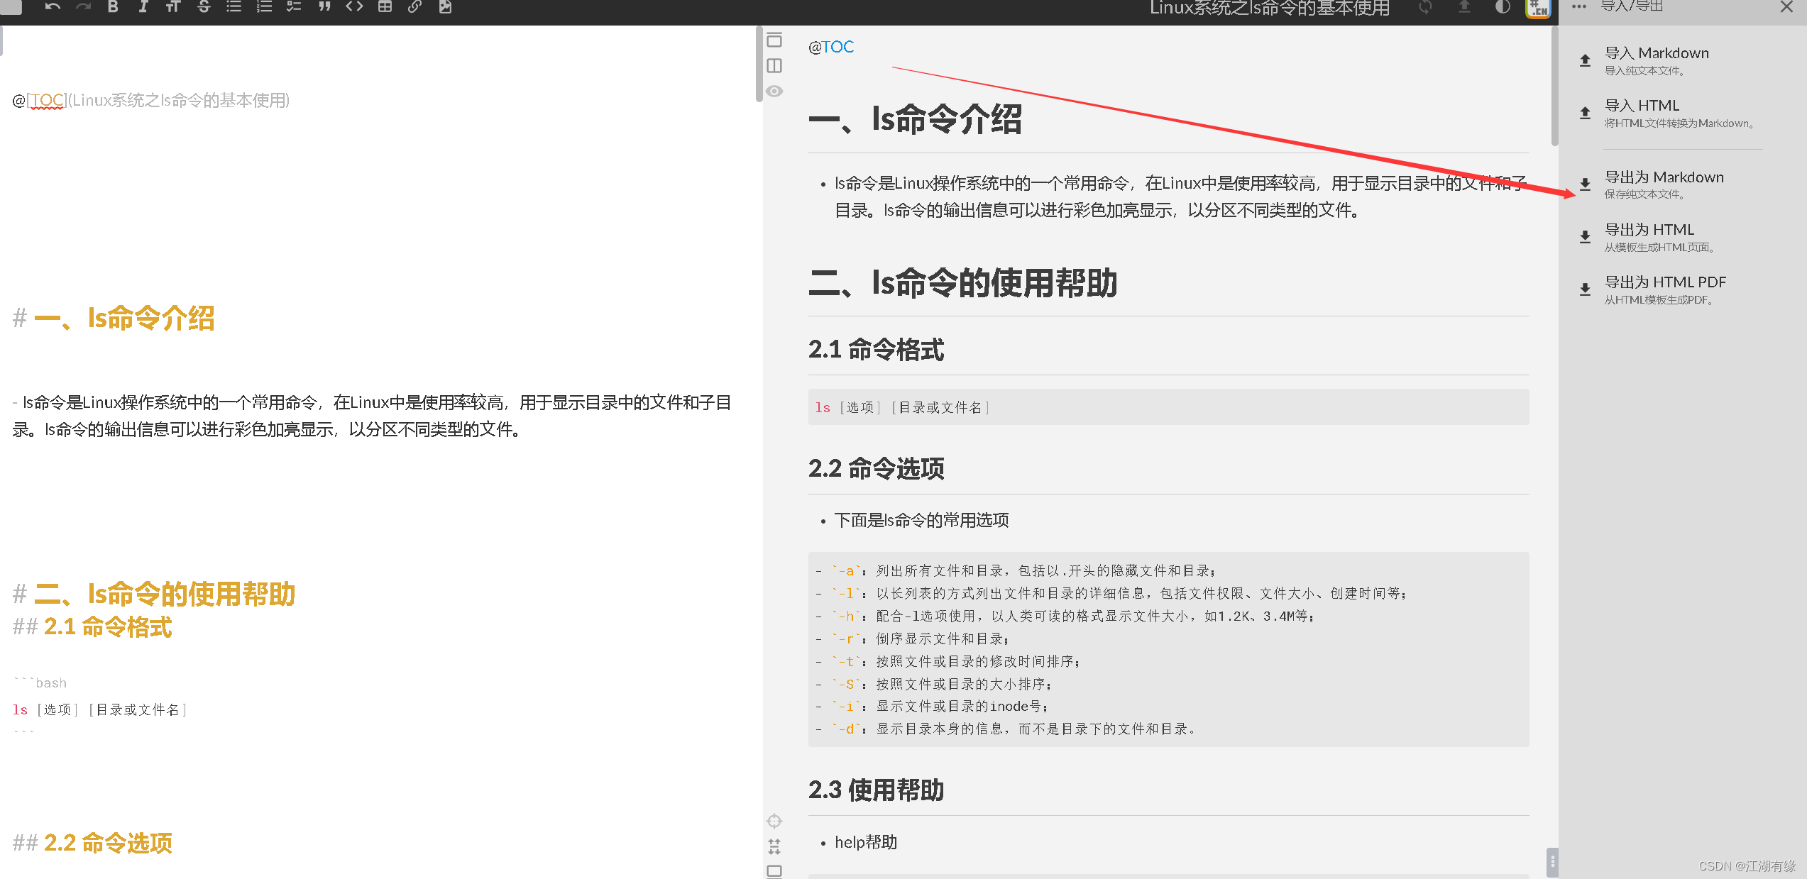Toggle the status bar icon

coord(774,871)
